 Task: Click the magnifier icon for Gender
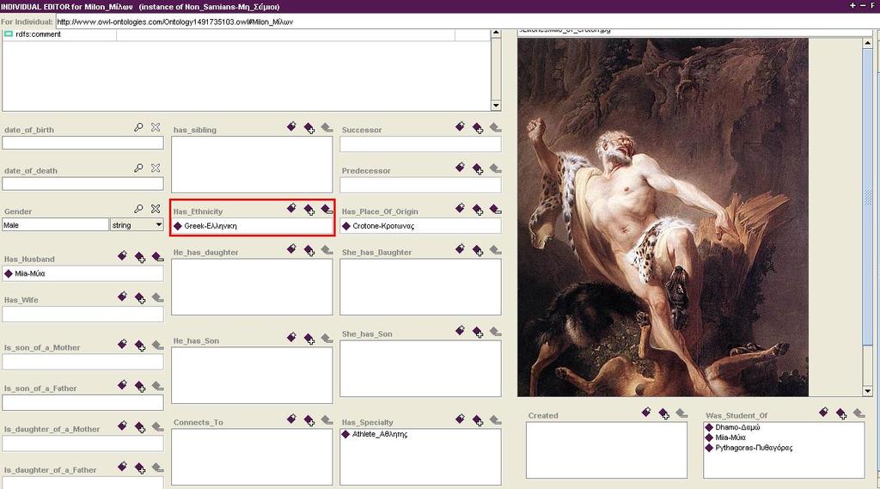pyautogui.click(x=138, y=209)
